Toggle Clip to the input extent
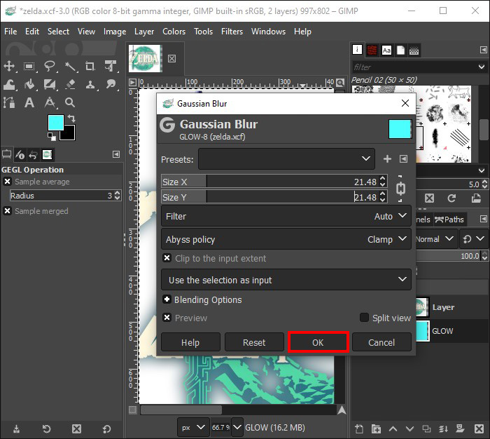The width and height of the screenshot is (490, 439). 167,258
